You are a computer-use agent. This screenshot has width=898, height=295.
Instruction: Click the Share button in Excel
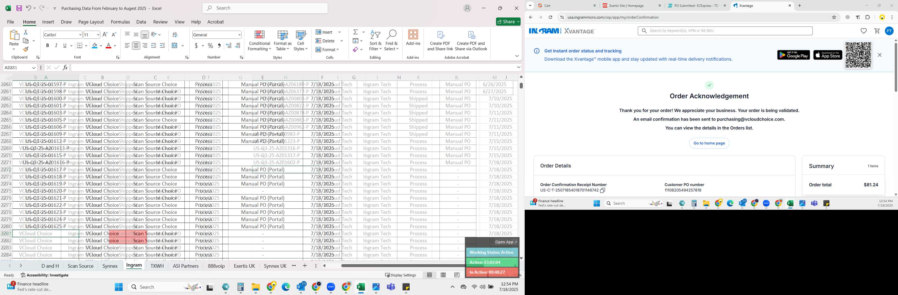point(508,22)
